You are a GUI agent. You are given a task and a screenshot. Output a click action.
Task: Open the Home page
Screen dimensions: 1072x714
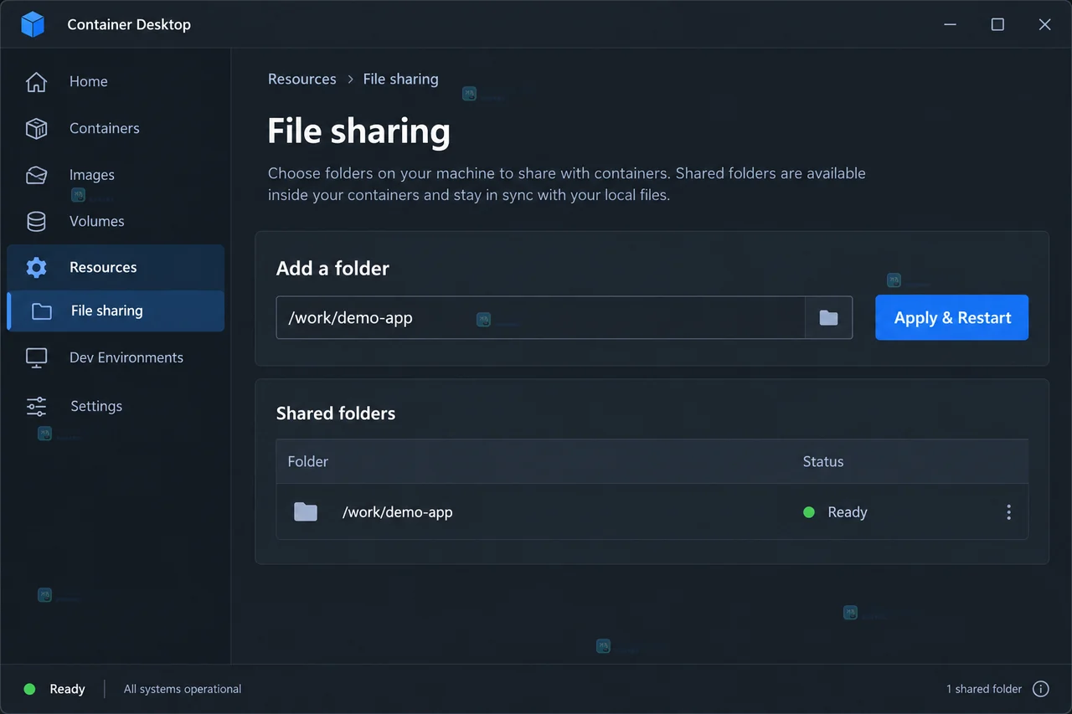116,82
